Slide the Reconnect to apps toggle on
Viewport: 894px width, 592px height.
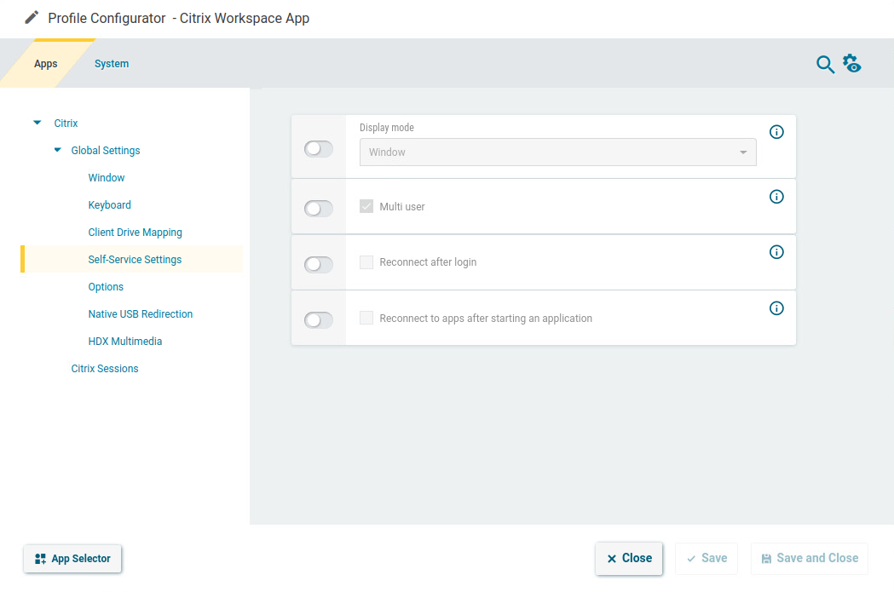pyautogui.click(x=318, y=319)
